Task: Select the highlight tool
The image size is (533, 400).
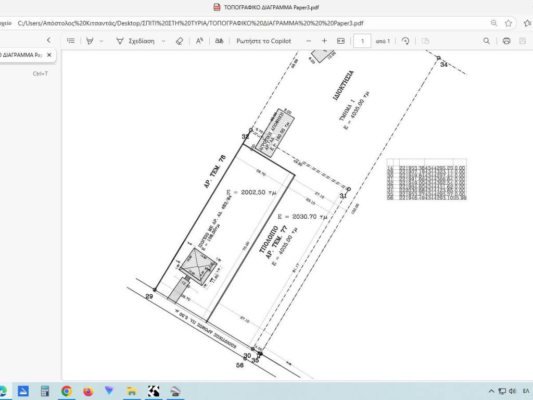Action: coord(90,41)
